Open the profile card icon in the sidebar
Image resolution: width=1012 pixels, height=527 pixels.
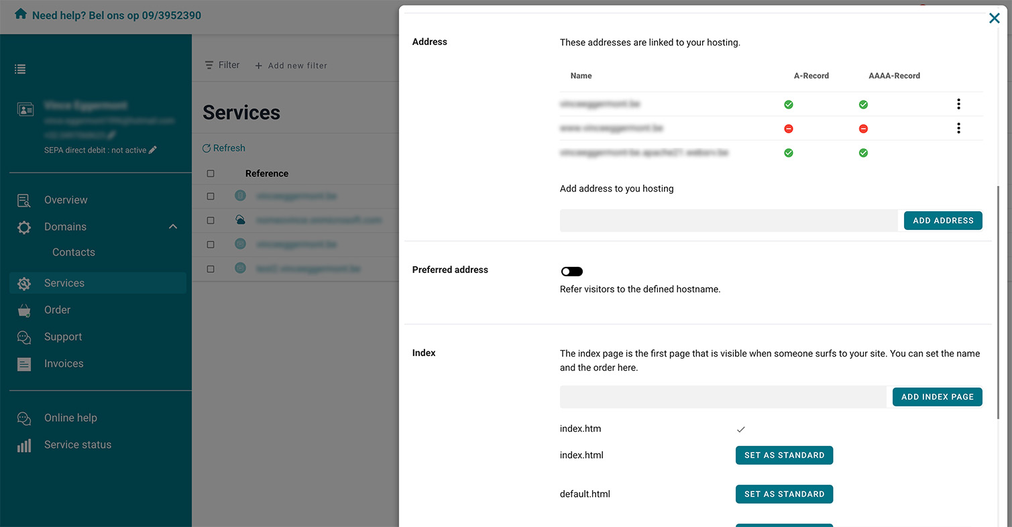tap(25, 109)
